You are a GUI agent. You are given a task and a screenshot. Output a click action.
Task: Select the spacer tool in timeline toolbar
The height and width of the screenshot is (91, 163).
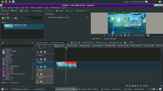[x=79, y=42]
